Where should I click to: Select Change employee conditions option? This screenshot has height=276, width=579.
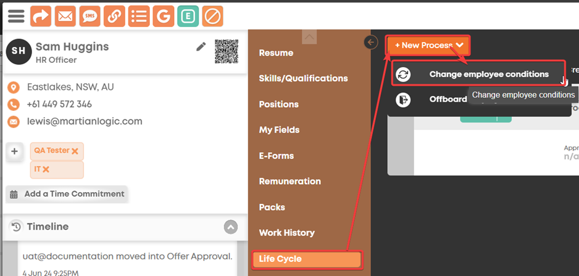click(x=478, y=74)
